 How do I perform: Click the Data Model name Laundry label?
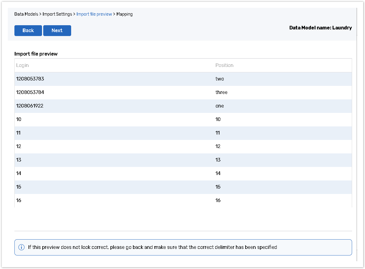pos(320,28)
